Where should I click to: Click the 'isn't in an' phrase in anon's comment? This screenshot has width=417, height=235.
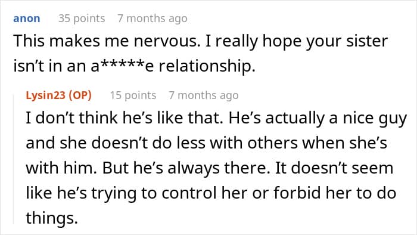click(x=49, y=66)
